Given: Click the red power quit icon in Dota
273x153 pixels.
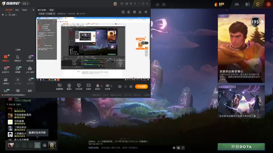Looking at the screenshot, I should [268, 4].
